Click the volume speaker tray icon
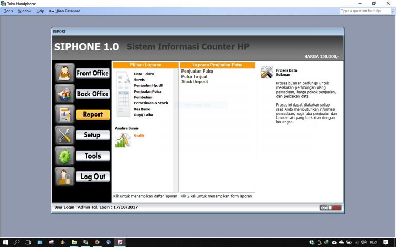The height and width of the screenshot is (247, 396). pyautogui.click(x=364, y=242)
